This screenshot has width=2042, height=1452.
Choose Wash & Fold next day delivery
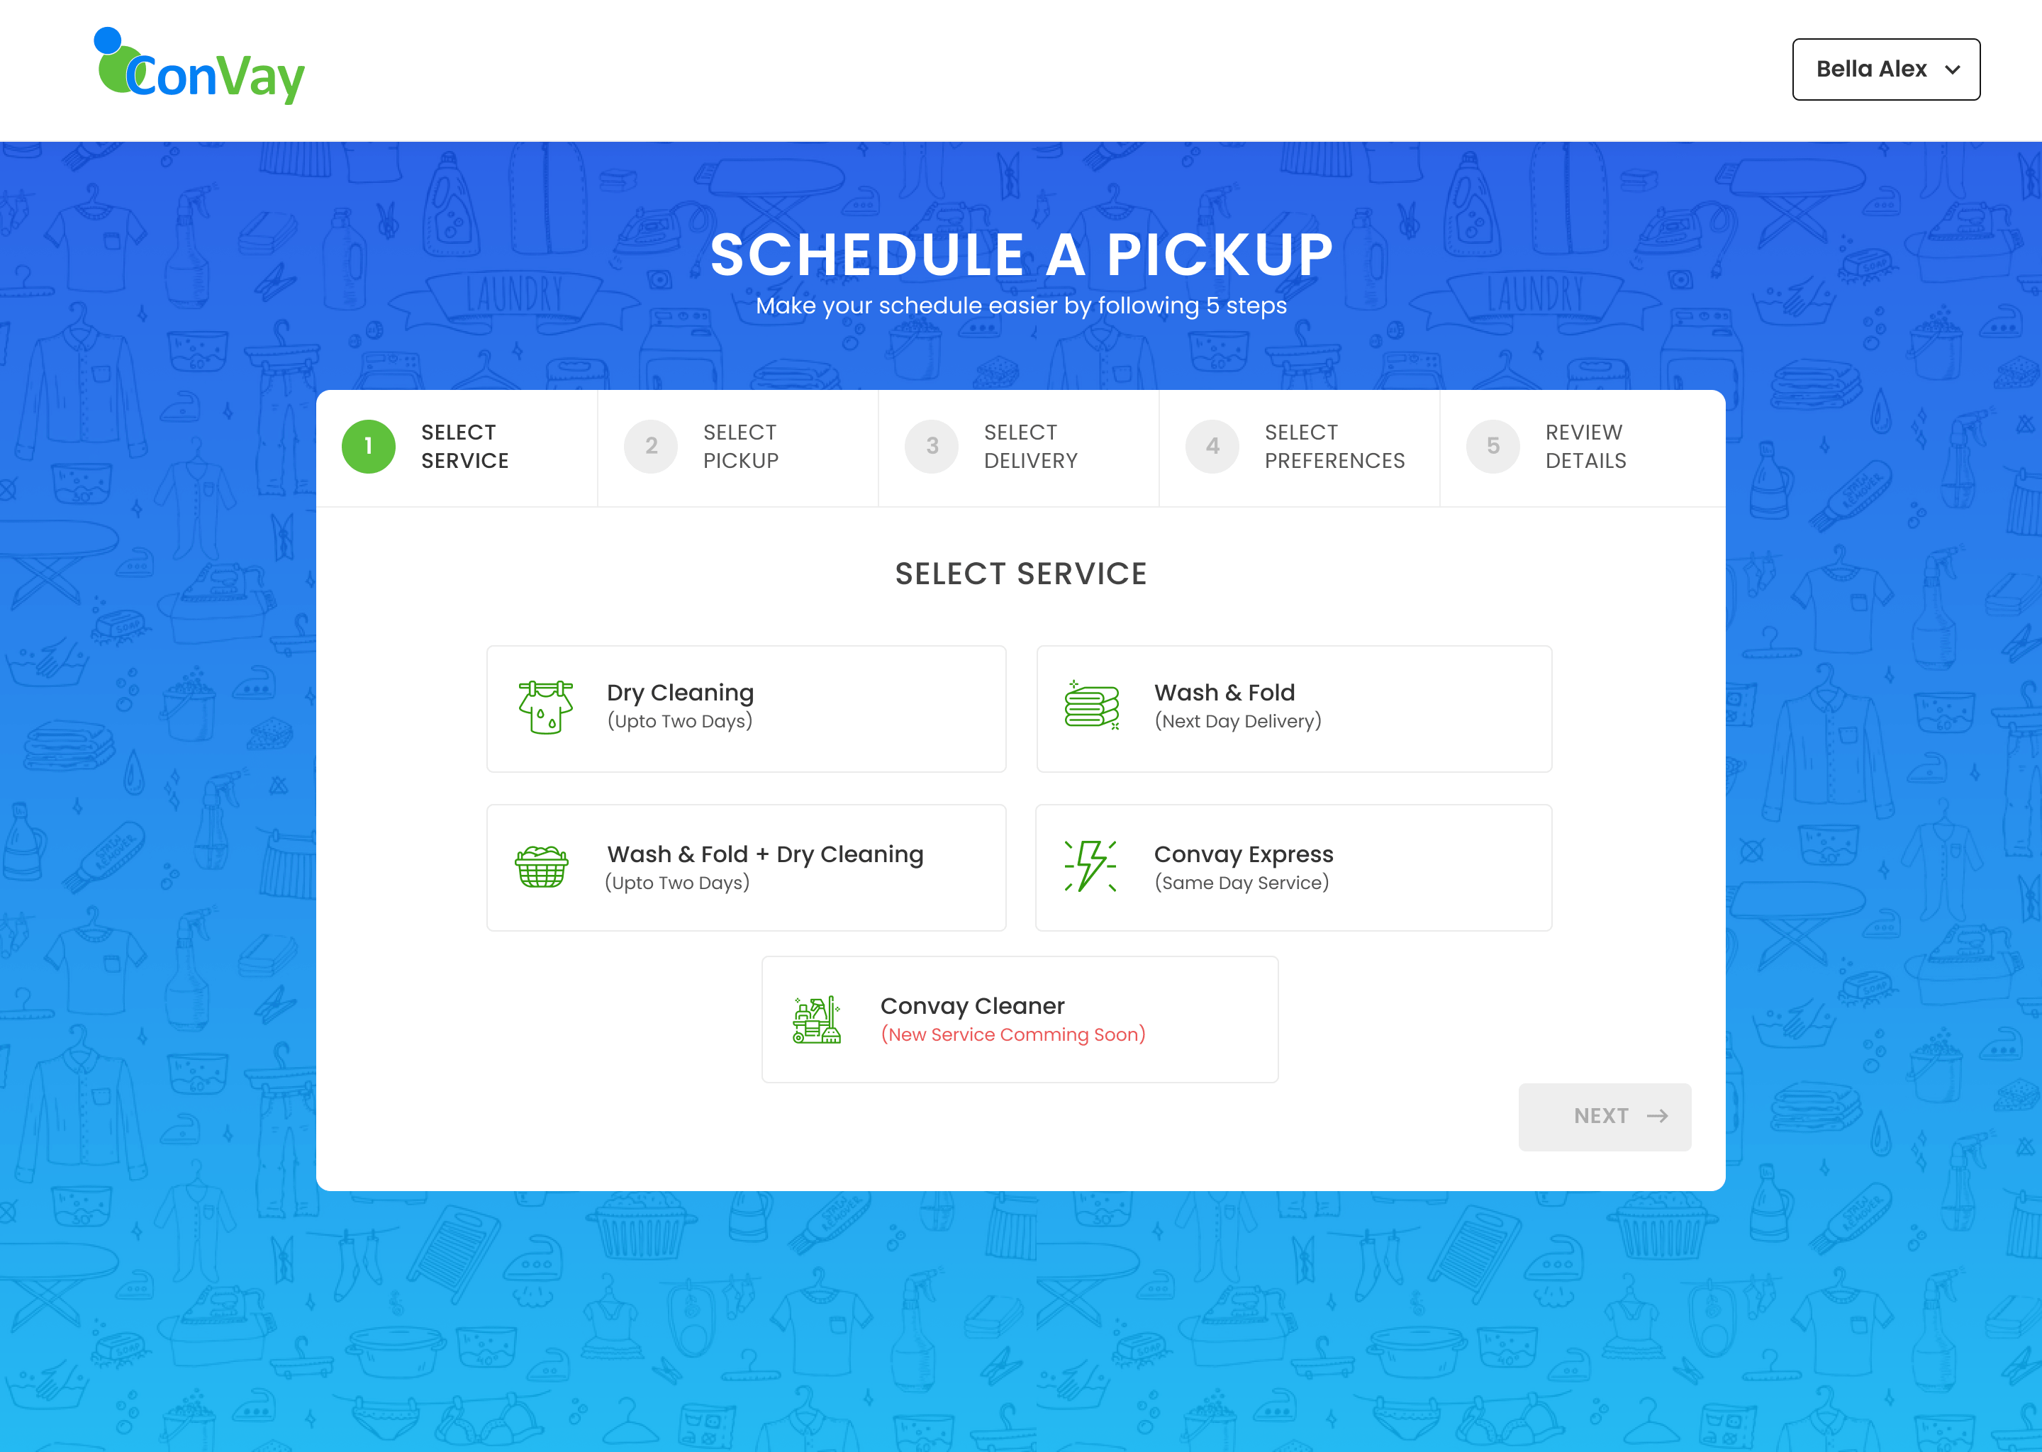[x=1293, y=708]
